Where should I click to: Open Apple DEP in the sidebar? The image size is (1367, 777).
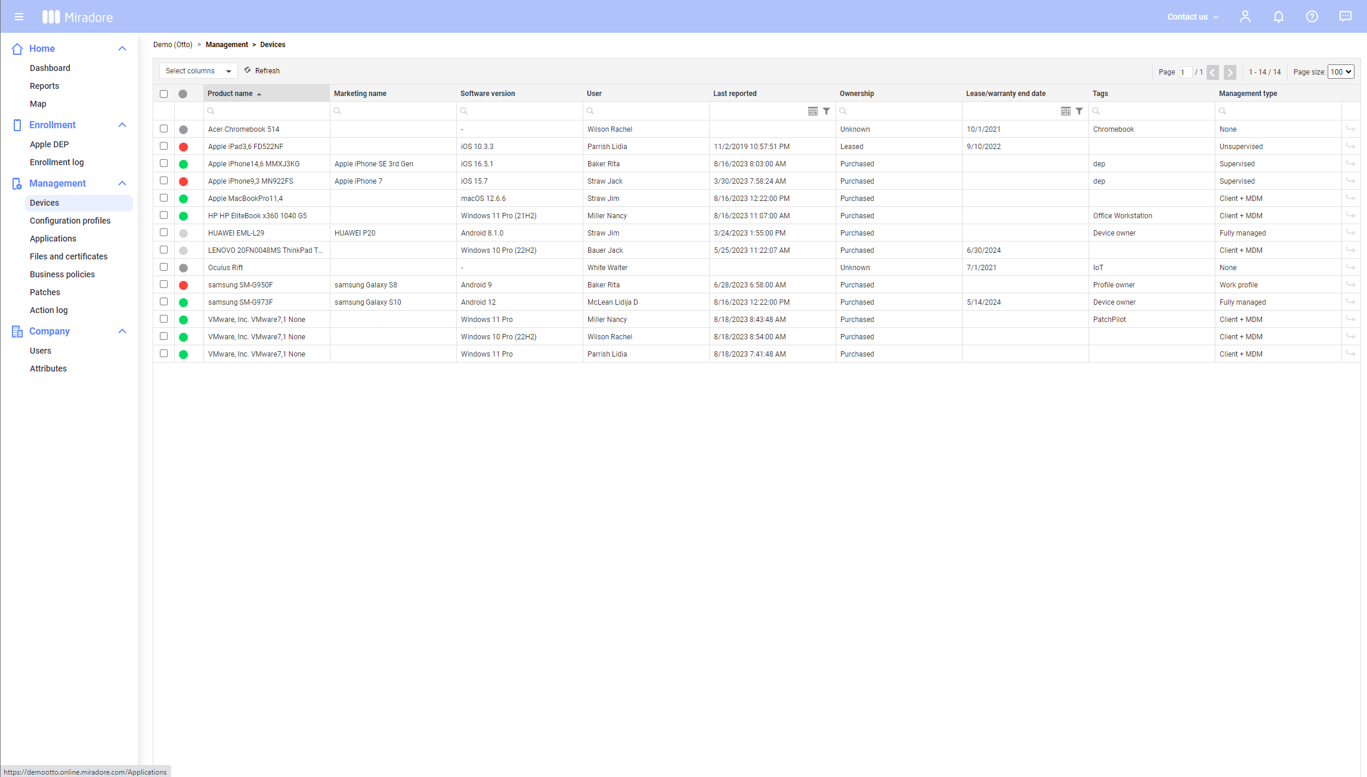[x=50, y=144]
